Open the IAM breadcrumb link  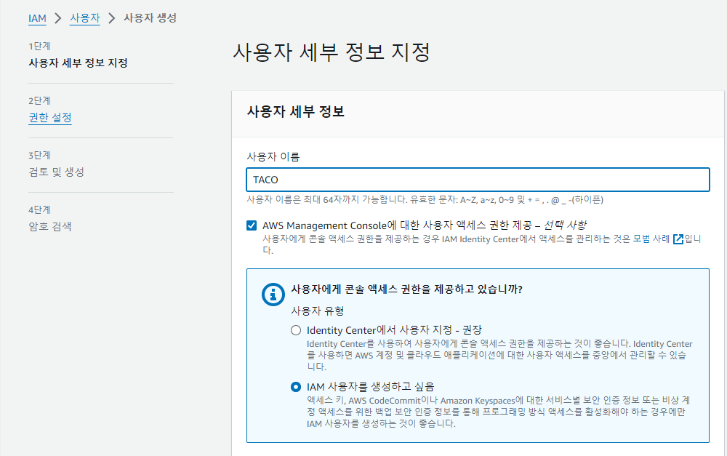coord(37,18)
